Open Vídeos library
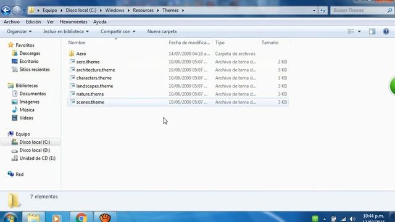The height and width of the screenshot is (222, 395). click(x=26, y=118)
